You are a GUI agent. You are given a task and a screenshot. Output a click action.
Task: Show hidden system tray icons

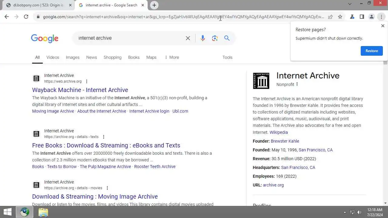(x=345, y=212)
